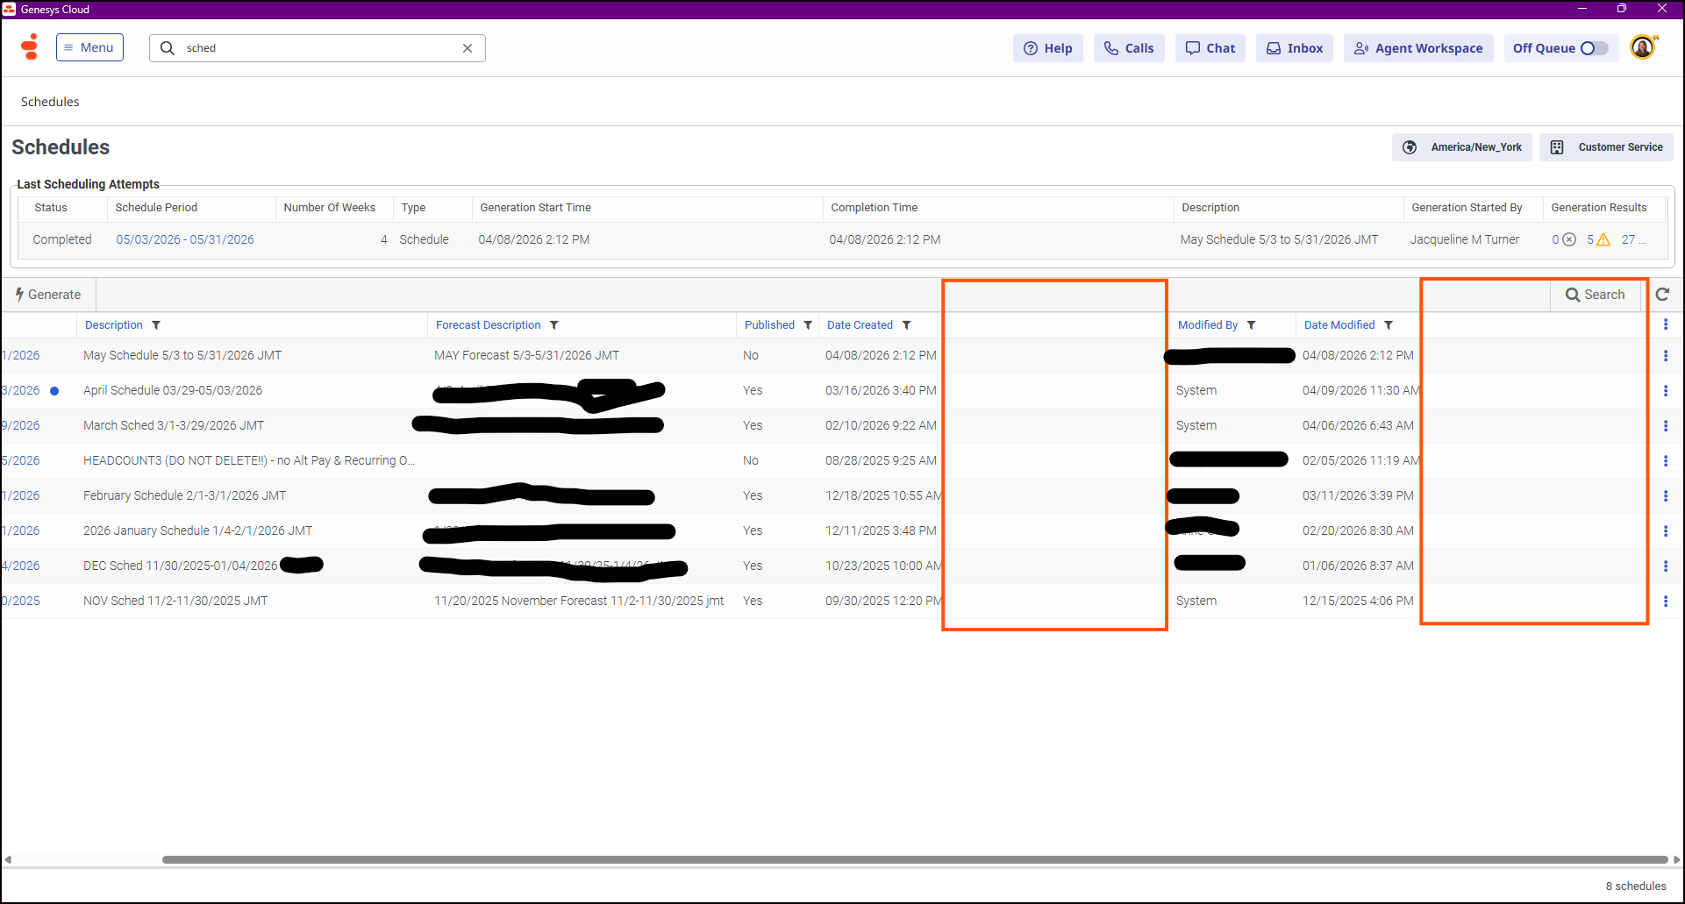
Task: Open the Calls panel
Action: click(1129, 48)
